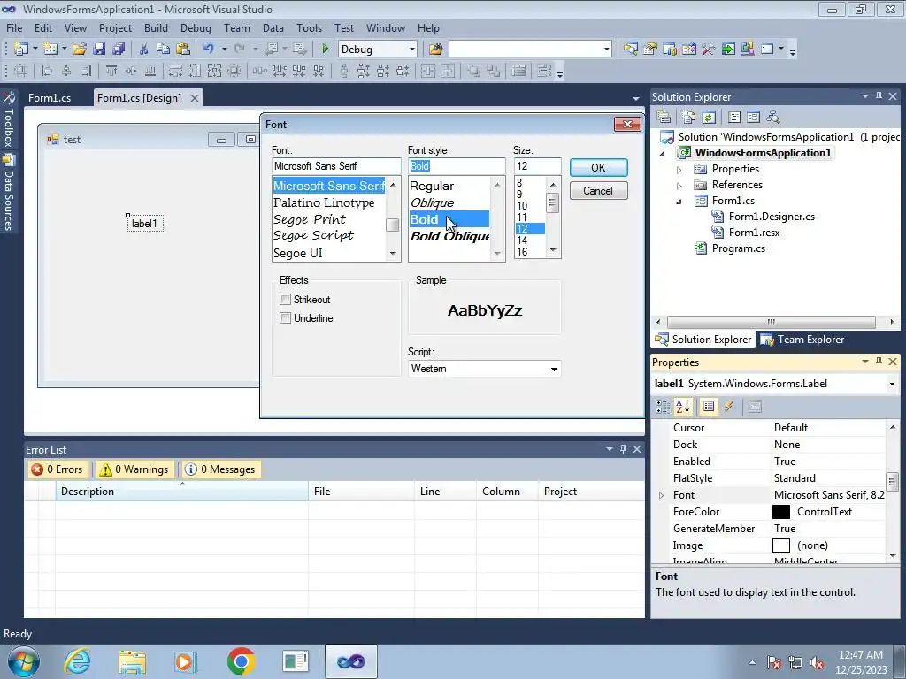Viewport: 906px width, 679px height.
Task: Open the Debug menu
Action: click(x=196, y=27)
